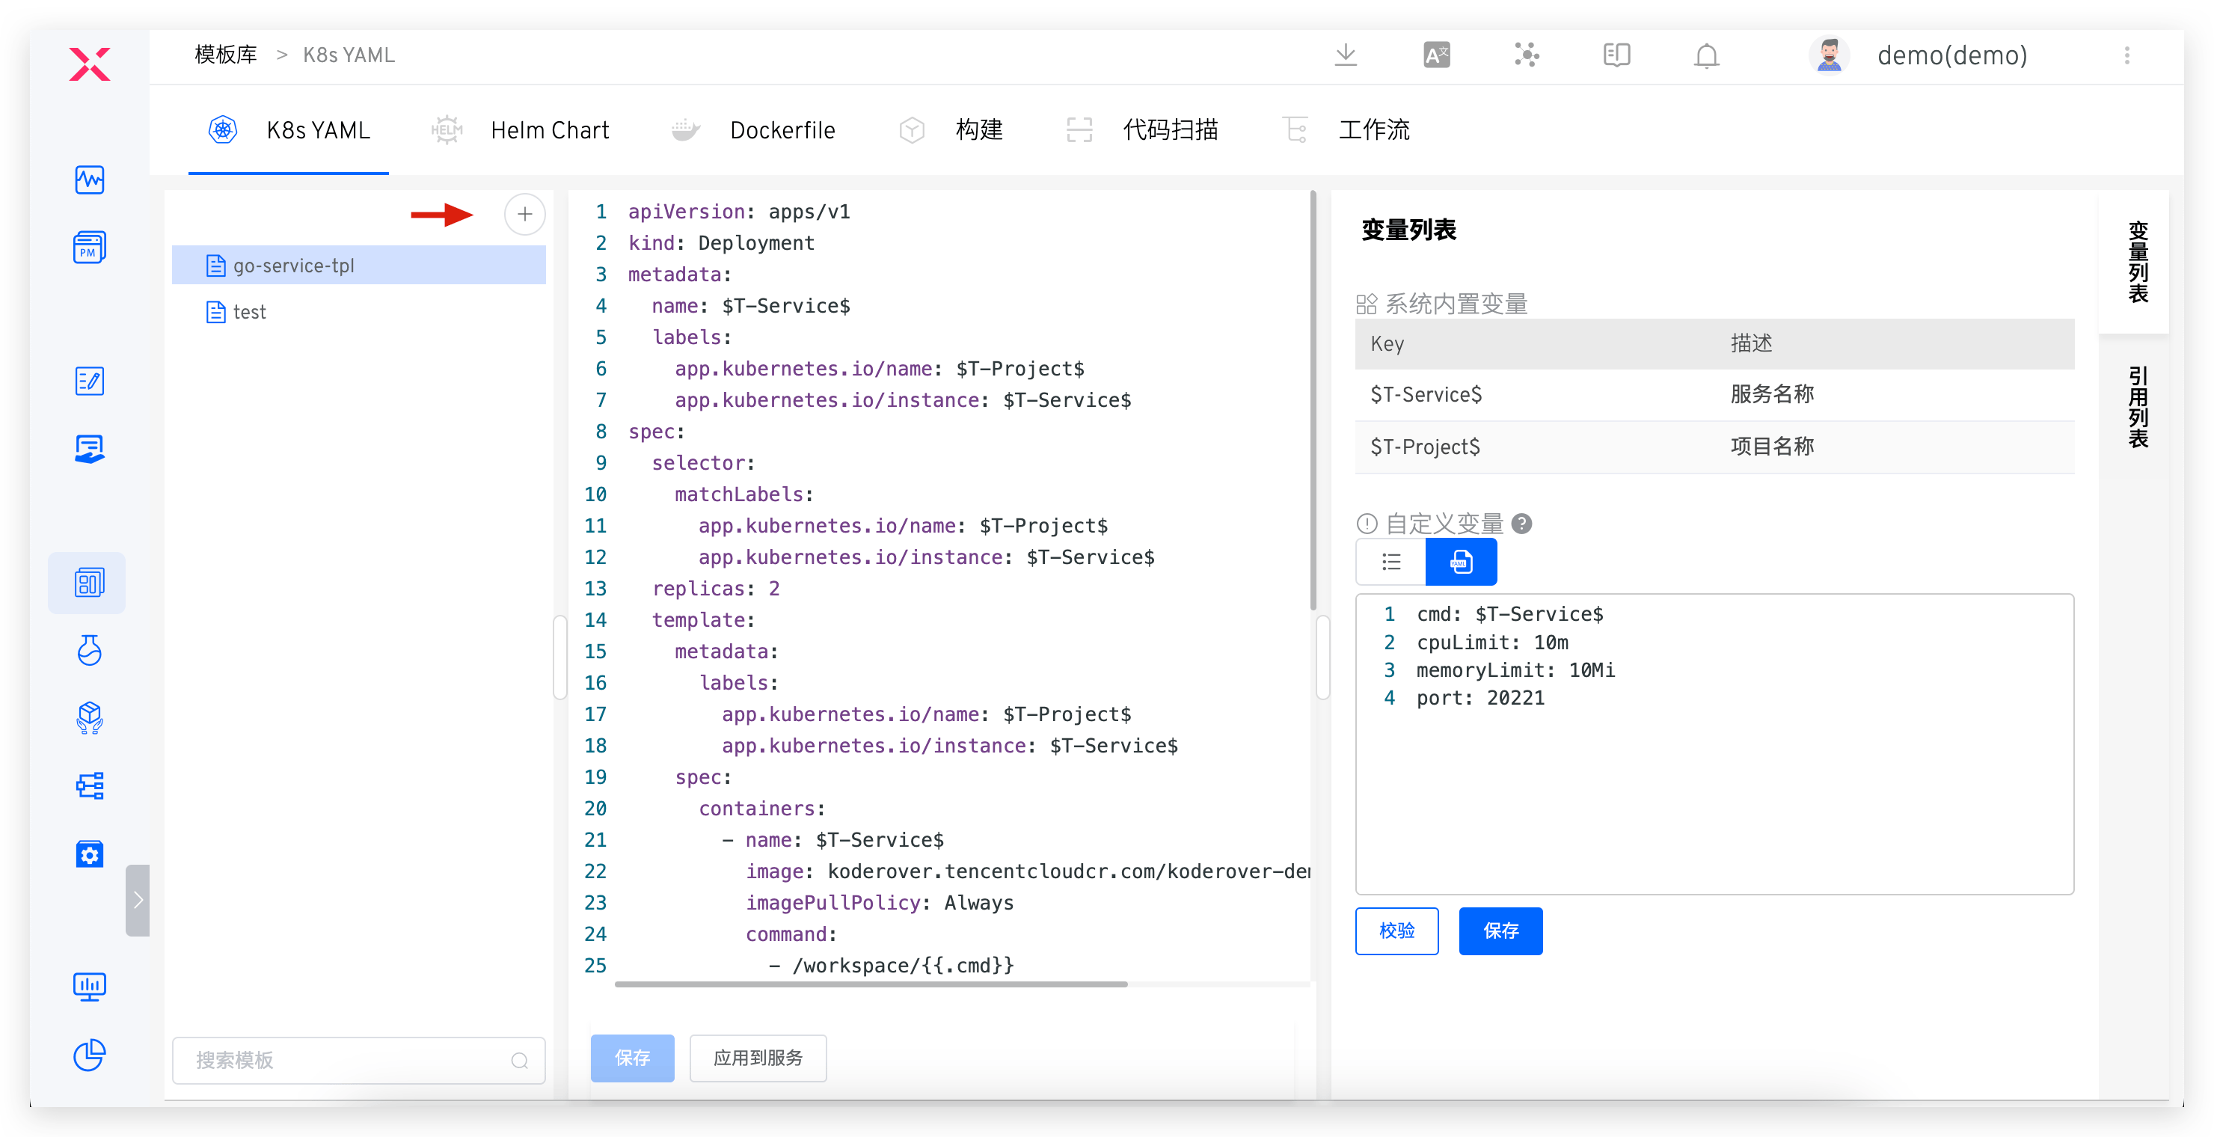The image size is (2214, 1137).
Task: Switch to the Helm Chart tab
Action: pyautogui.click(x=548, y=131)
